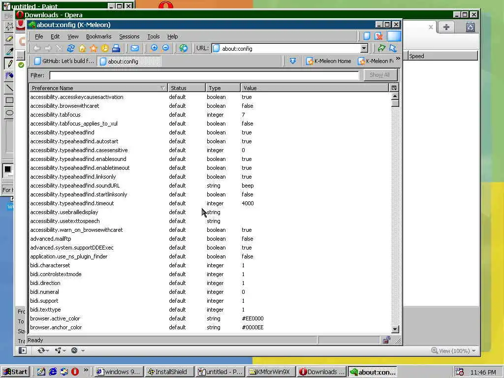Launch Opera from quick launch icon
Image resolution: width=504 pixels, height=378 pixels.
[x=75, y=372]
